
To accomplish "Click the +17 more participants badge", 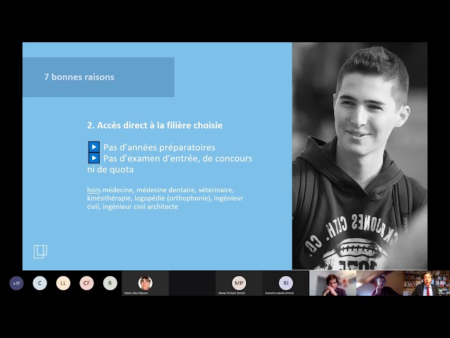I will [16, 283].
